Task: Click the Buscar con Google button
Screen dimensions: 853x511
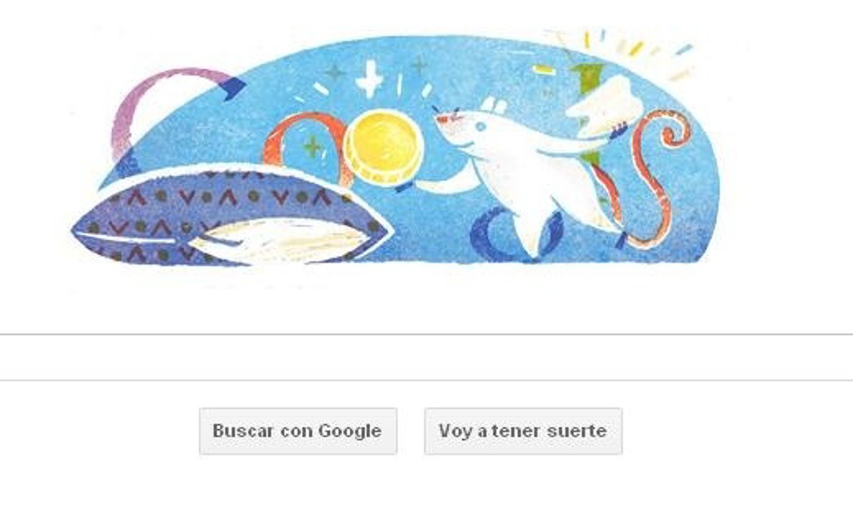Action: pos(298,431)
